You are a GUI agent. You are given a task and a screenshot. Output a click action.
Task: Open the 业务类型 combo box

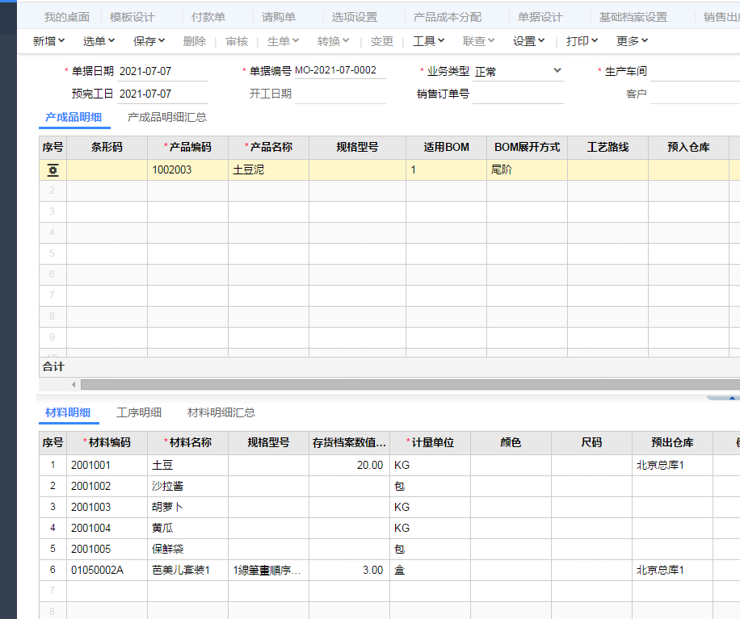click(518, 71)
